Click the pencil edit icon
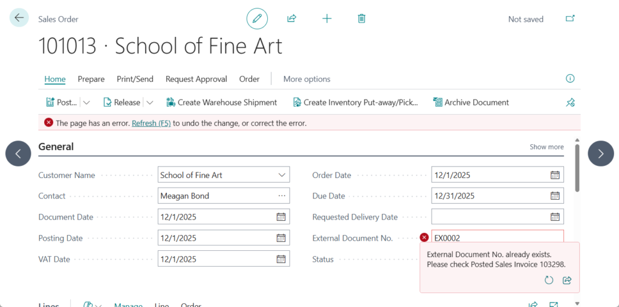619x307 pixels. tap(257, 19)
